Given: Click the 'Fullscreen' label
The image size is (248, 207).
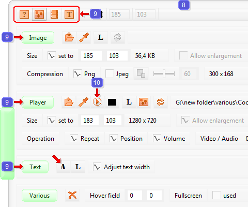Looking at the screenshot, I should (x=188, y=196).
